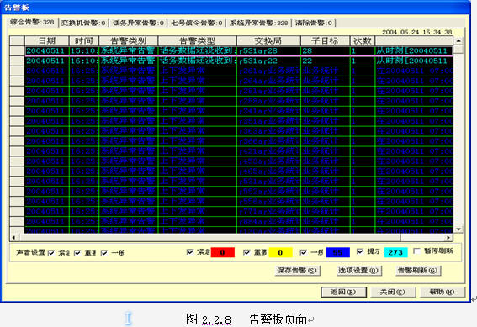Image resolution: width=477 pixels, height=327 pixels.
Task: Click the cyan 273 count swatch
Action: tap(395, 252)
